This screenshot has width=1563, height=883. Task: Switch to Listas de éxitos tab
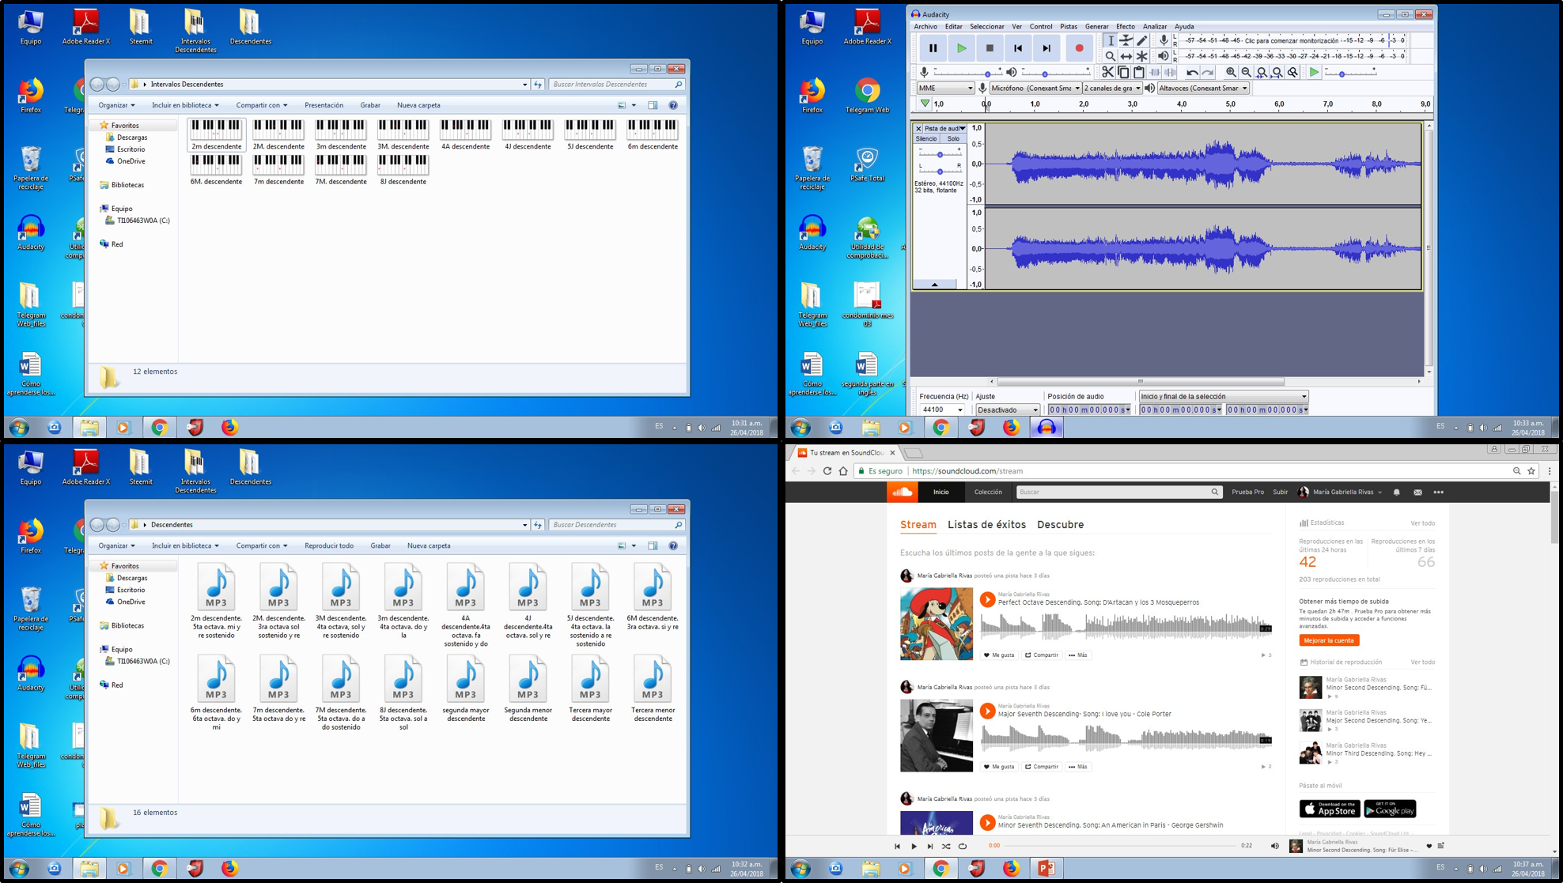[x=986, y=525]
